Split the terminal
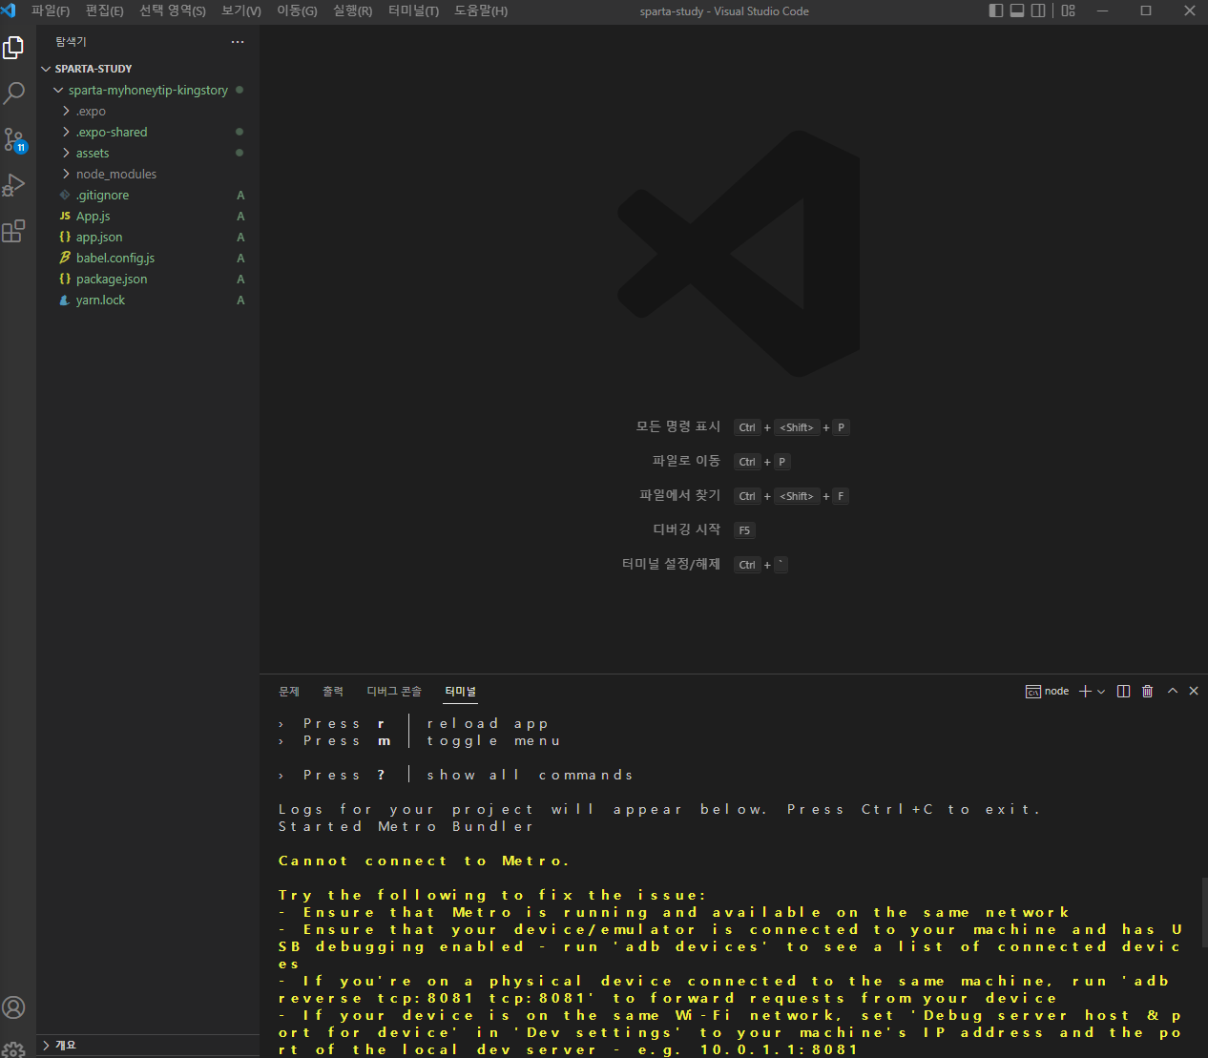The image size is (1208, 1058). tap(1124, 691)
